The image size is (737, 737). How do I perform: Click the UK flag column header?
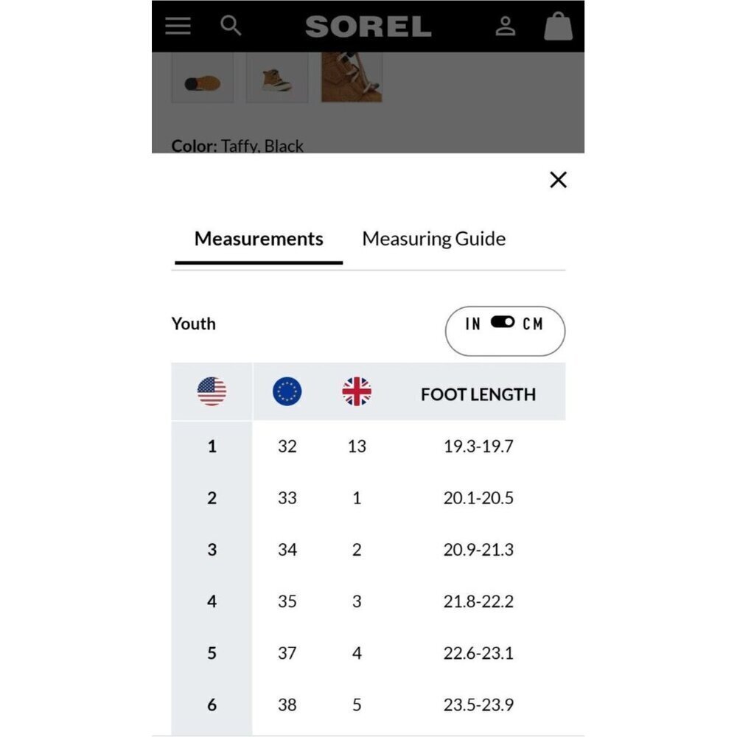click(x=357, y=391)
